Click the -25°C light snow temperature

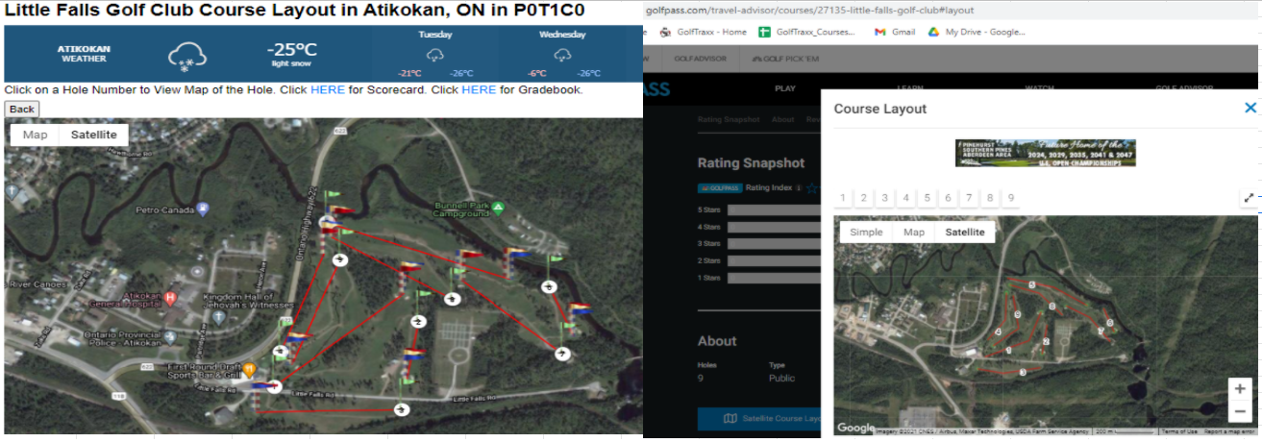click(x=292, y=54)
